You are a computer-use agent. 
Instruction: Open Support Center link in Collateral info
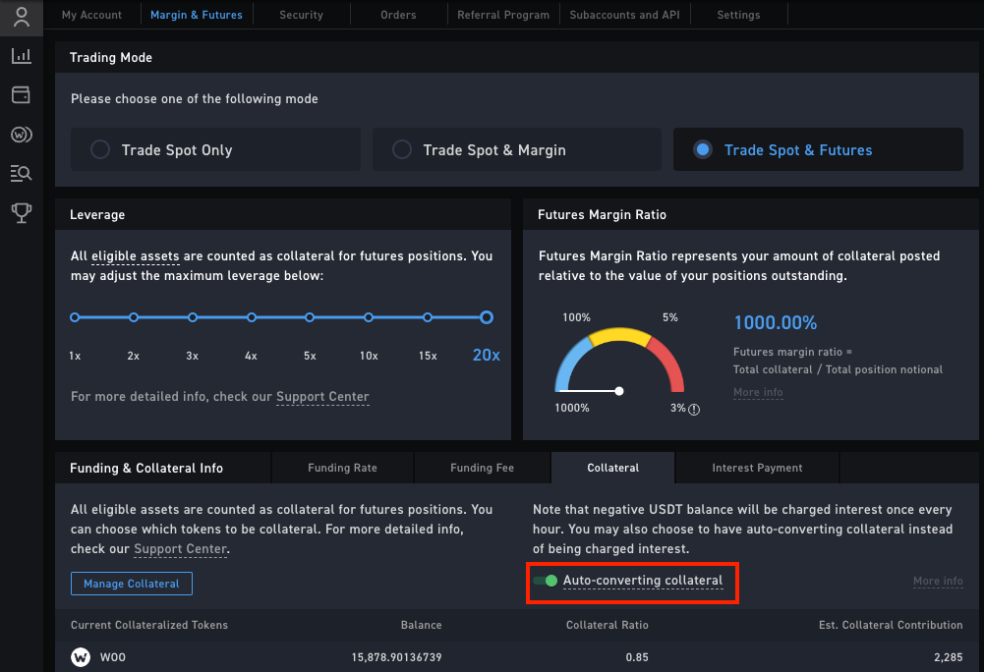[180, 549]
